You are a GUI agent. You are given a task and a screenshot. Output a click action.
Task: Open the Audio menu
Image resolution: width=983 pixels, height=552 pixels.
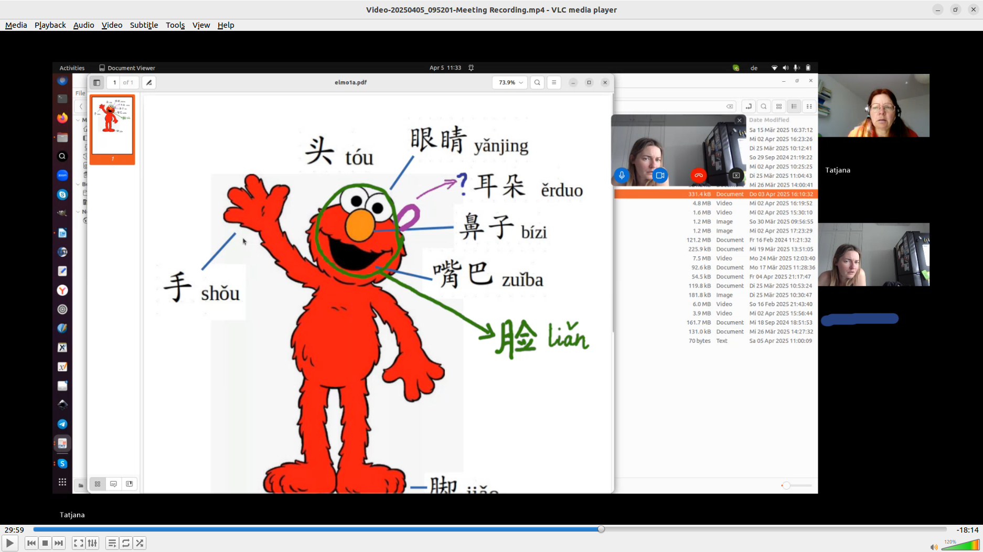83,25
